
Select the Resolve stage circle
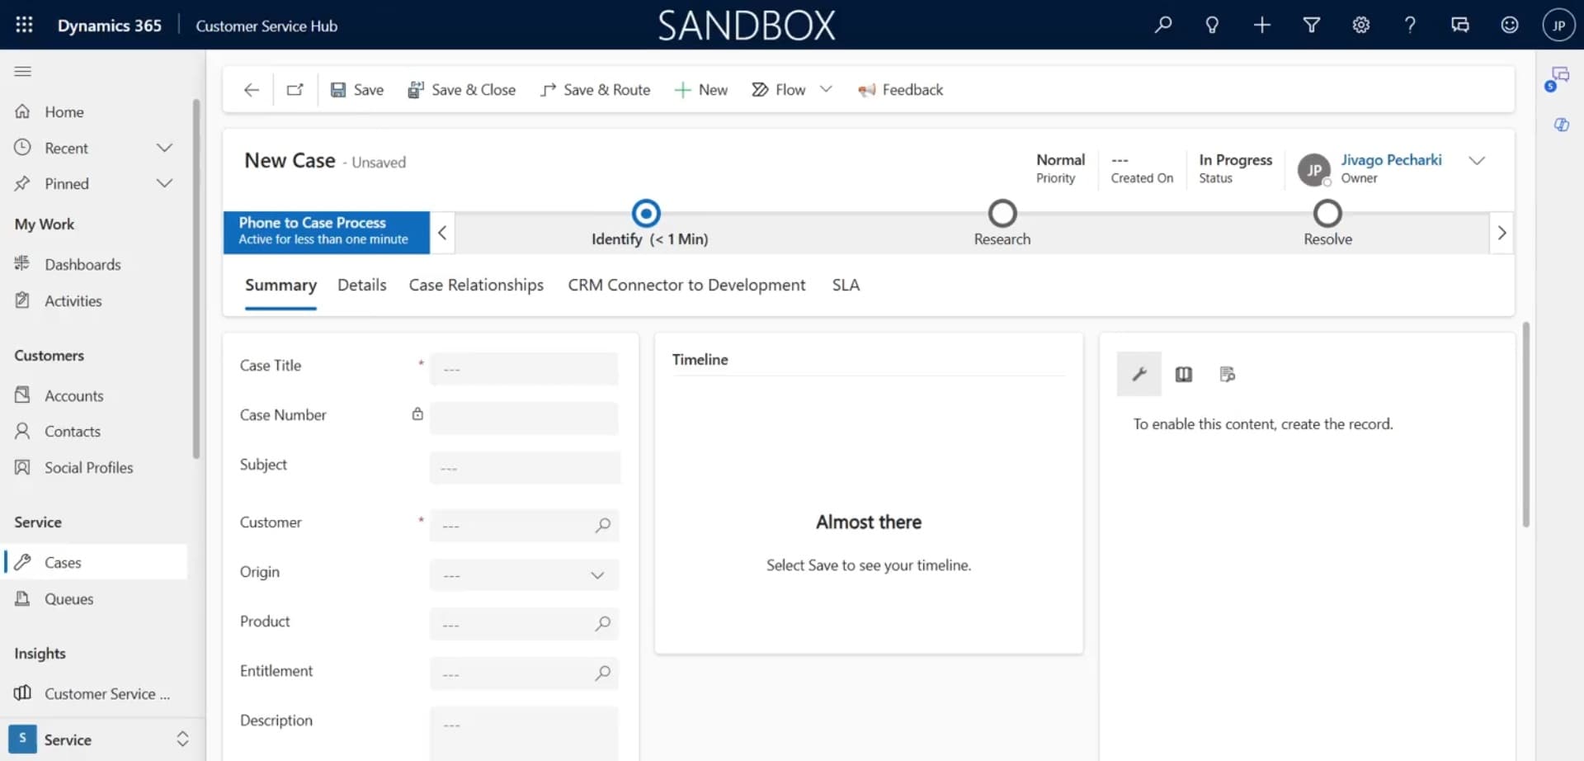(x=1327, y=214)
